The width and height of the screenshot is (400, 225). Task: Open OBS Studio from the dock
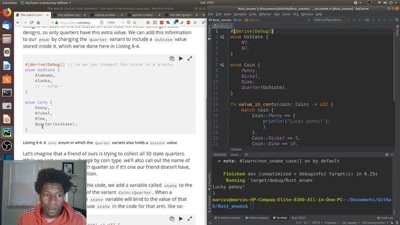coord(7,146)
